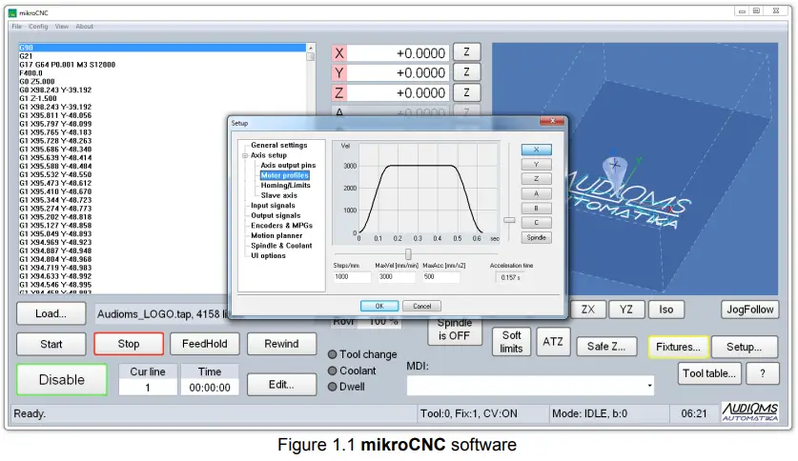Toggle the Tool change indicator
Image resolution: width=798 pixels, height=461 pixels.
[333, 354]
